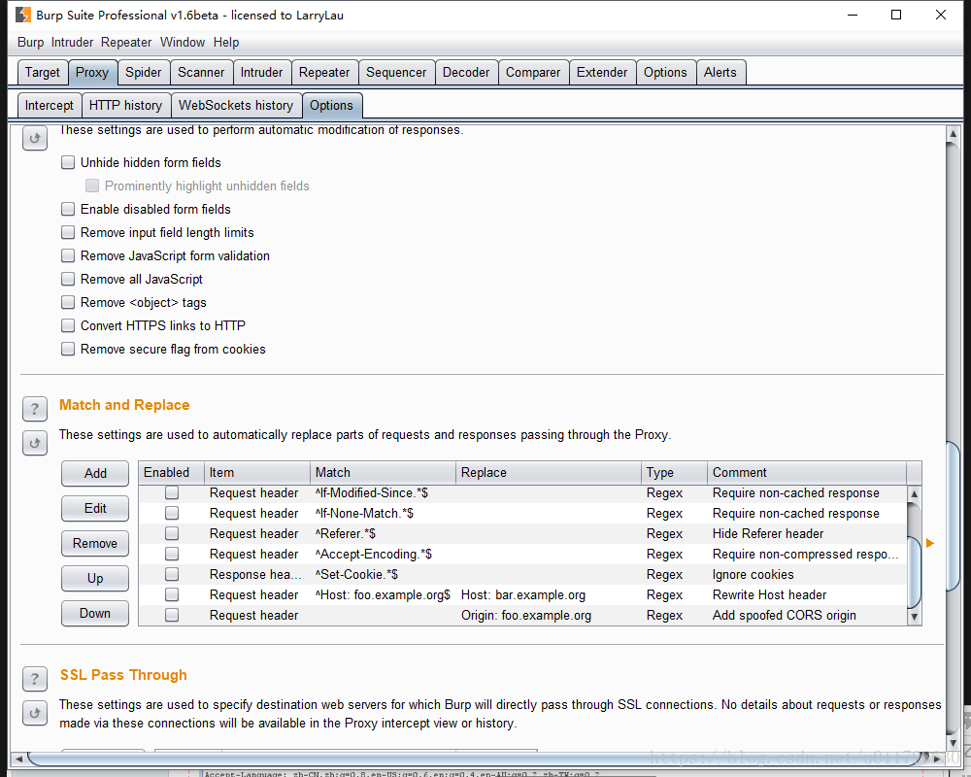Screen dimensions: 971x777
Task: Enable the Rewrite Host header rule checkbox
Action: click(172, 594)
